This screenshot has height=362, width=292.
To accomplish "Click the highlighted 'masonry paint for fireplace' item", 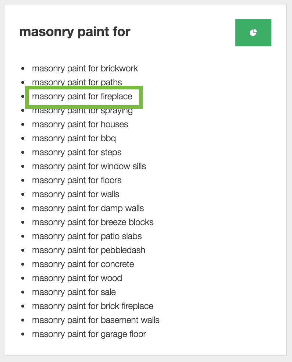I will point(82,96).
